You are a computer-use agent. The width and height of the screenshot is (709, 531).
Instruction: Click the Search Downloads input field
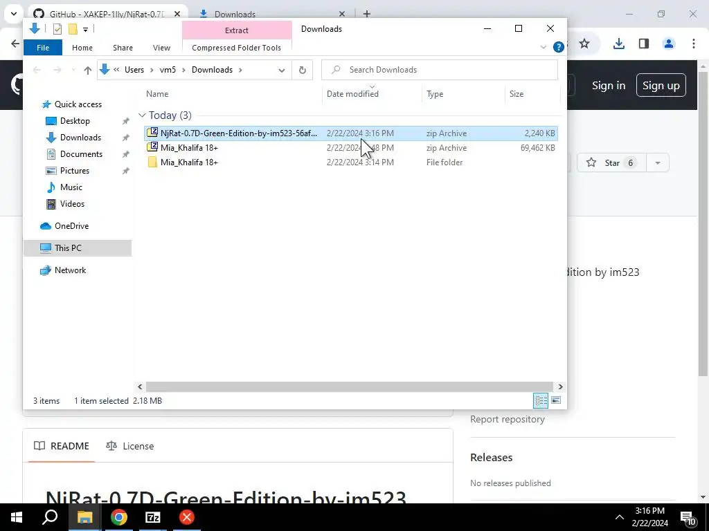440,70
